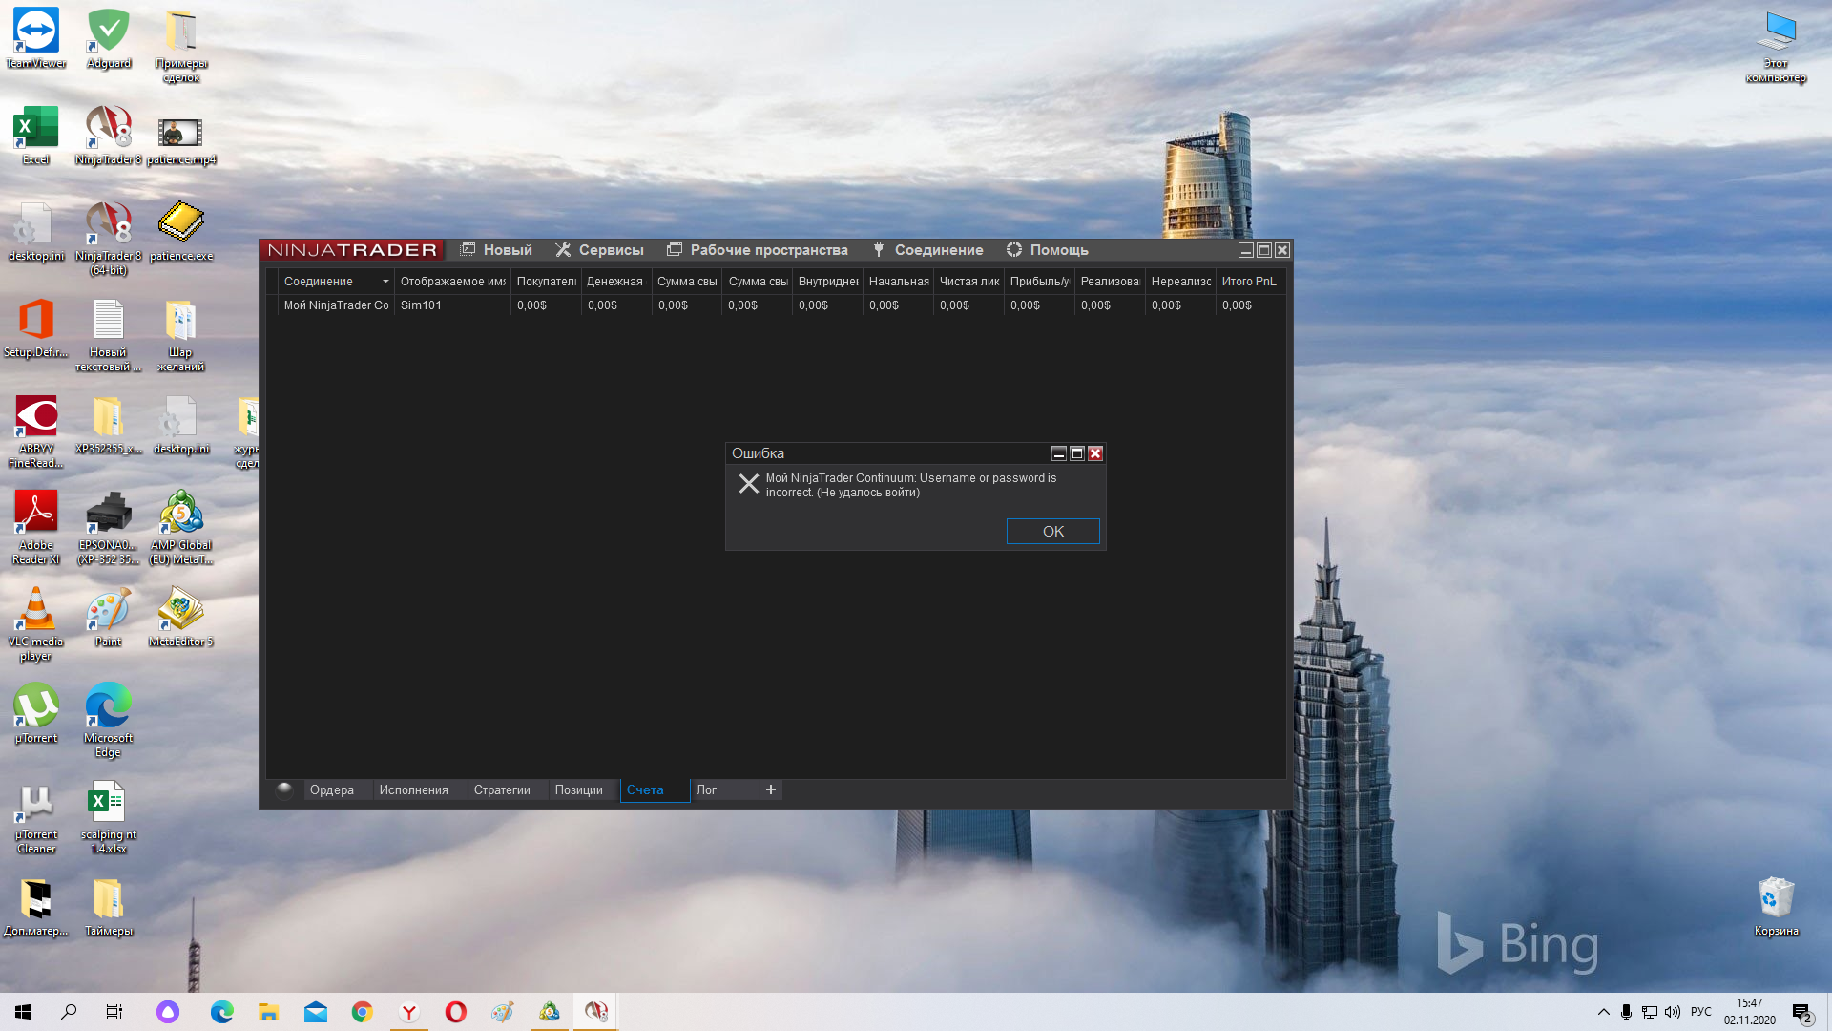Open the Помощь menu

coord(1048,250)
